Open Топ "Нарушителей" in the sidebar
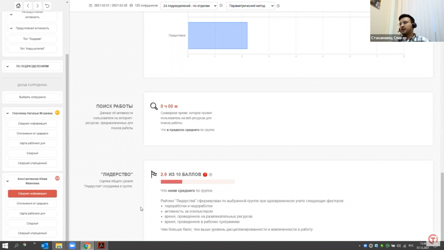 [32, 49]
